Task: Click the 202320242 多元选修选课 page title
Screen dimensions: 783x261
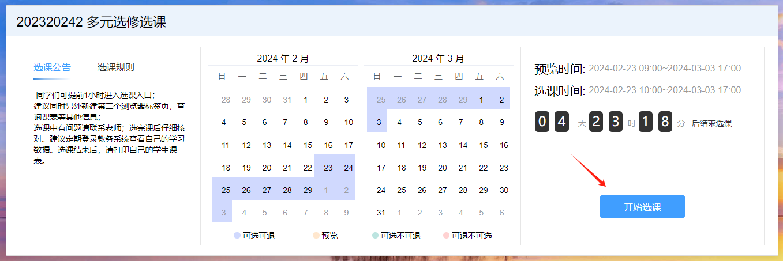Action: [x=91, y=22]
